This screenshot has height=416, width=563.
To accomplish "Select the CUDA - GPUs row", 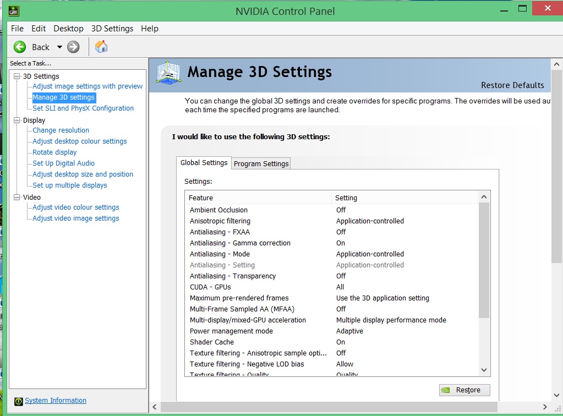I will click(x=332, y=287).
